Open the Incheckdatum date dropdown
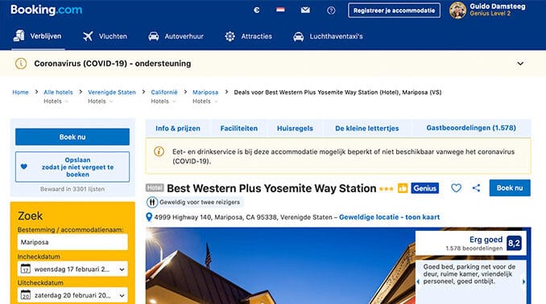 (72, 269)
